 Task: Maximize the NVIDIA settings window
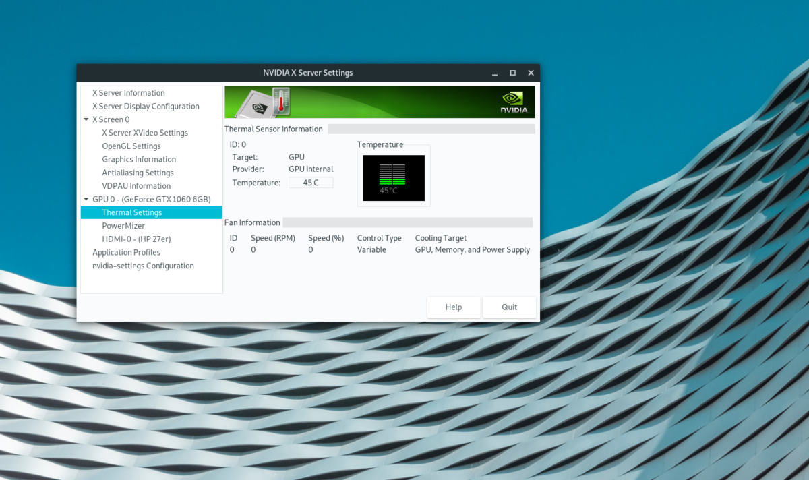pos(513,73)
